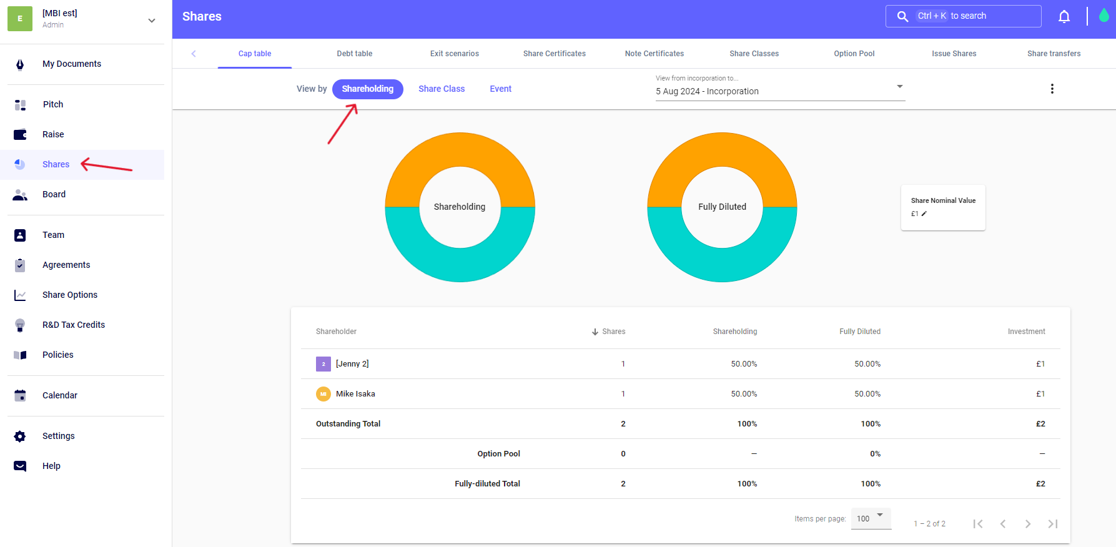
Task: Click the orange segment of Shareholding donut chart
Action: click(460, 150)
